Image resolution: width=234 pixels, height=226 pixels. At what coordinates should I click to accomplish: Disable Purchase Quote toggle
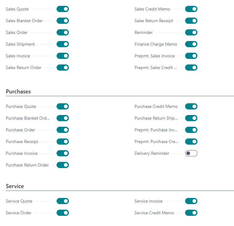(62, 106)
